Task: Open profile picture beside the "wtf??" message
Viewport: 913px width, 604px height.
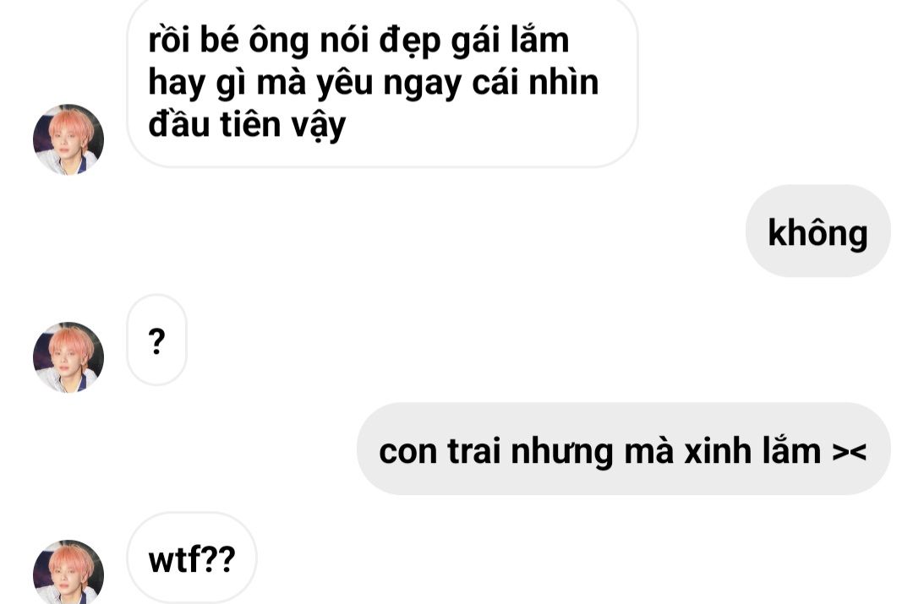Action: [x=68, y=571]
